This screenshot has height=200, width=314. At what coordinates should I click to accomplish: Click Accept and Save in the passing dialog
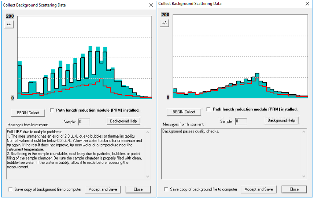[259, 189]
